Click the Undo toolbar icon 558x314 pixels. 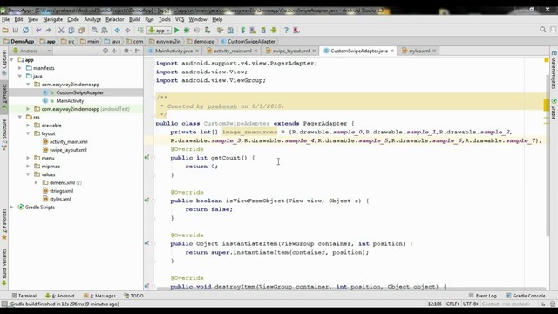[x=38, y=31]
